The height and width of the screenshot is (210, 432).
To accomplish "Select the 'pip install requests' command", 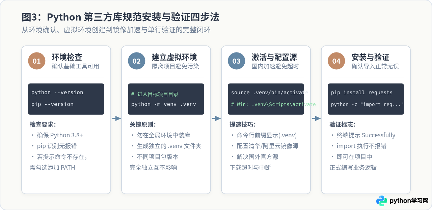I will 362,93.
